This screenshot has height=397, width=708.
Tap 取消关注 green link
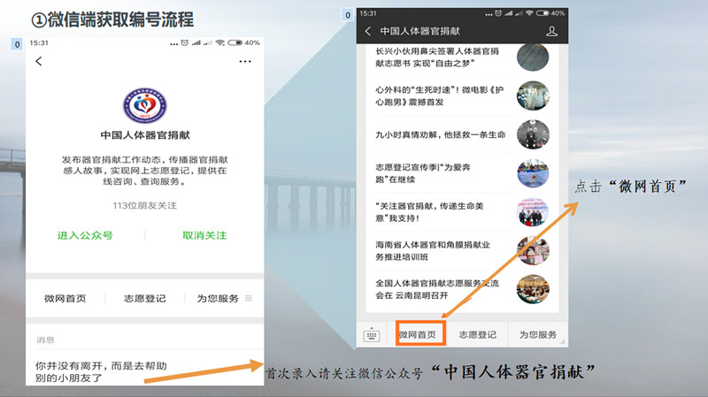(x=204, y=235)
